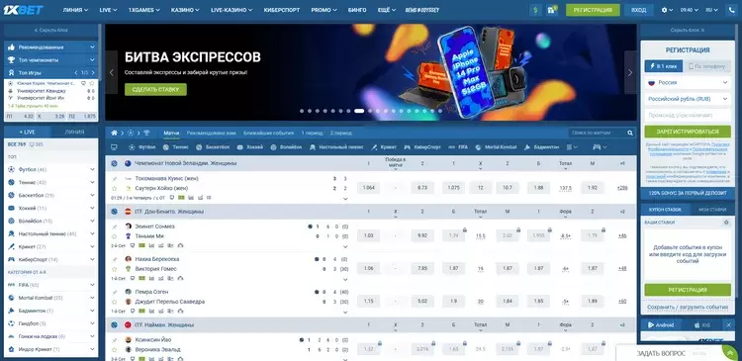Open БИНГО in top navigation
The height and width of the screenshot is (361, 742).
pyautogui.click(x=357, y=10)
